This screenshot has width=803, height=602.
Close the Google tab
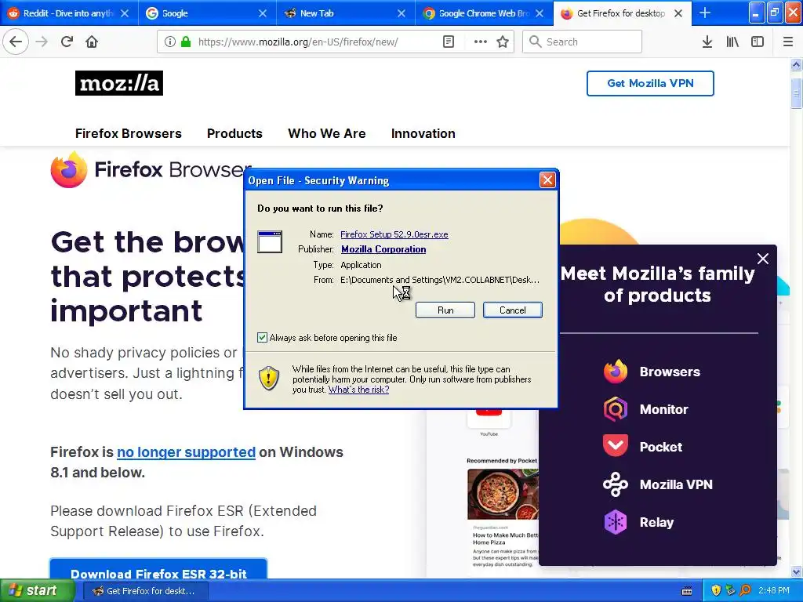click(x=262, y=13)
